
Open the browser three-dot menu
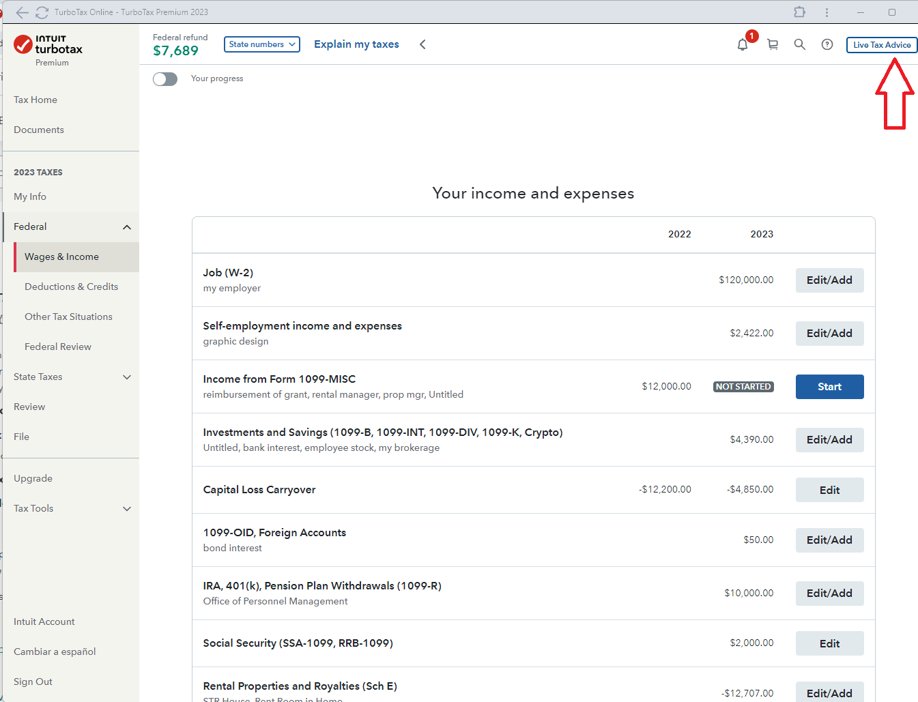pyautogui.click(x=827, y=12)
